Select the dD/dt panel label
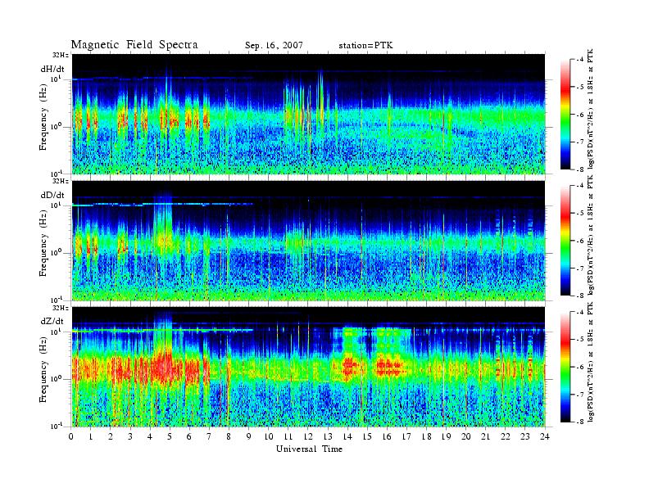 point(52,195)
